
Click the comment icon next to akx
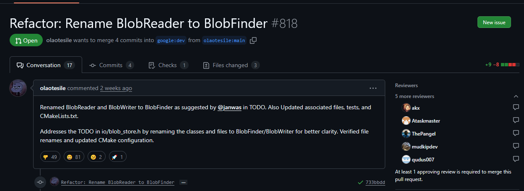point(516,108)
